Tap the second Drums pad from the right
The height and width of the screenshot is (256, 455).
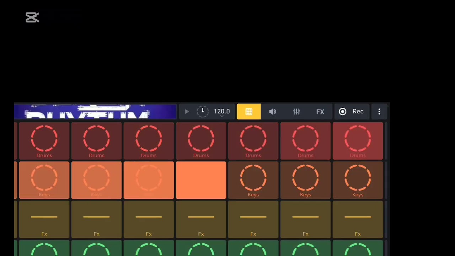[x=305, y=141]
